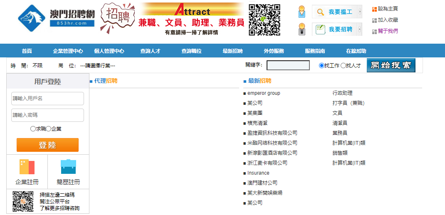Click the 代理招聘 section heading
Screen dimensions: 445x215
point(106,81)
